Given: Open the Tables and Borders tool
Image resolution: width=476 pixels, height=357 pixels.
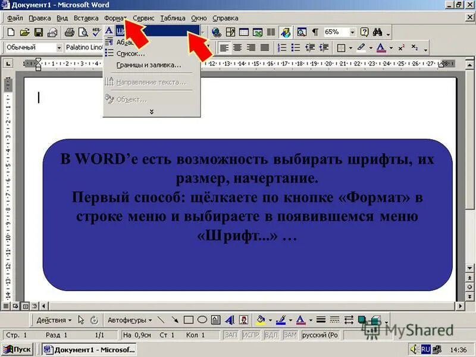Looking at the screenshot, I should 230,32.
